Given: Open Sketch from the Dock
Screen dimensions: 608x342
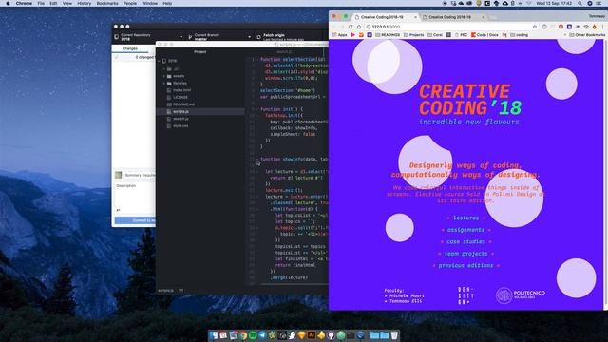Looking at the screenshot, I should tap(302, 335).
